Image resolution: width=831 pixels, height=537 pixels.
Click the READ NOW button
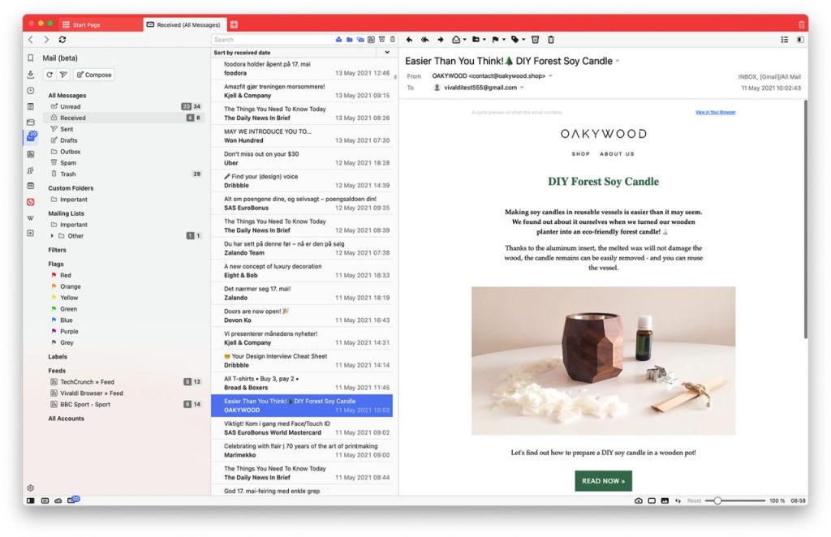point(603,481)
